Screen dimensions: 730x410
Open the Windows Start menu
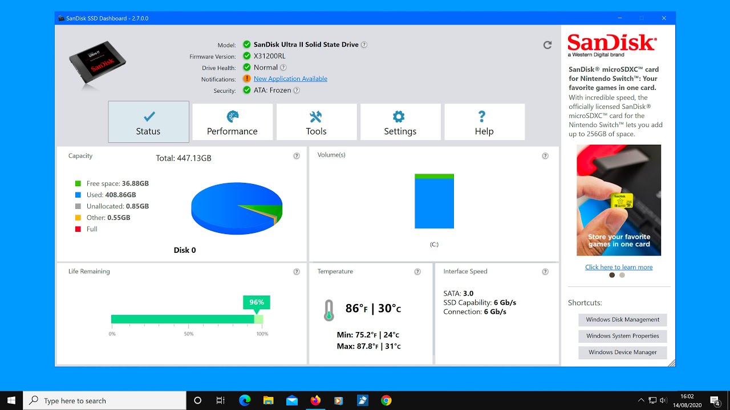[11, 400]
